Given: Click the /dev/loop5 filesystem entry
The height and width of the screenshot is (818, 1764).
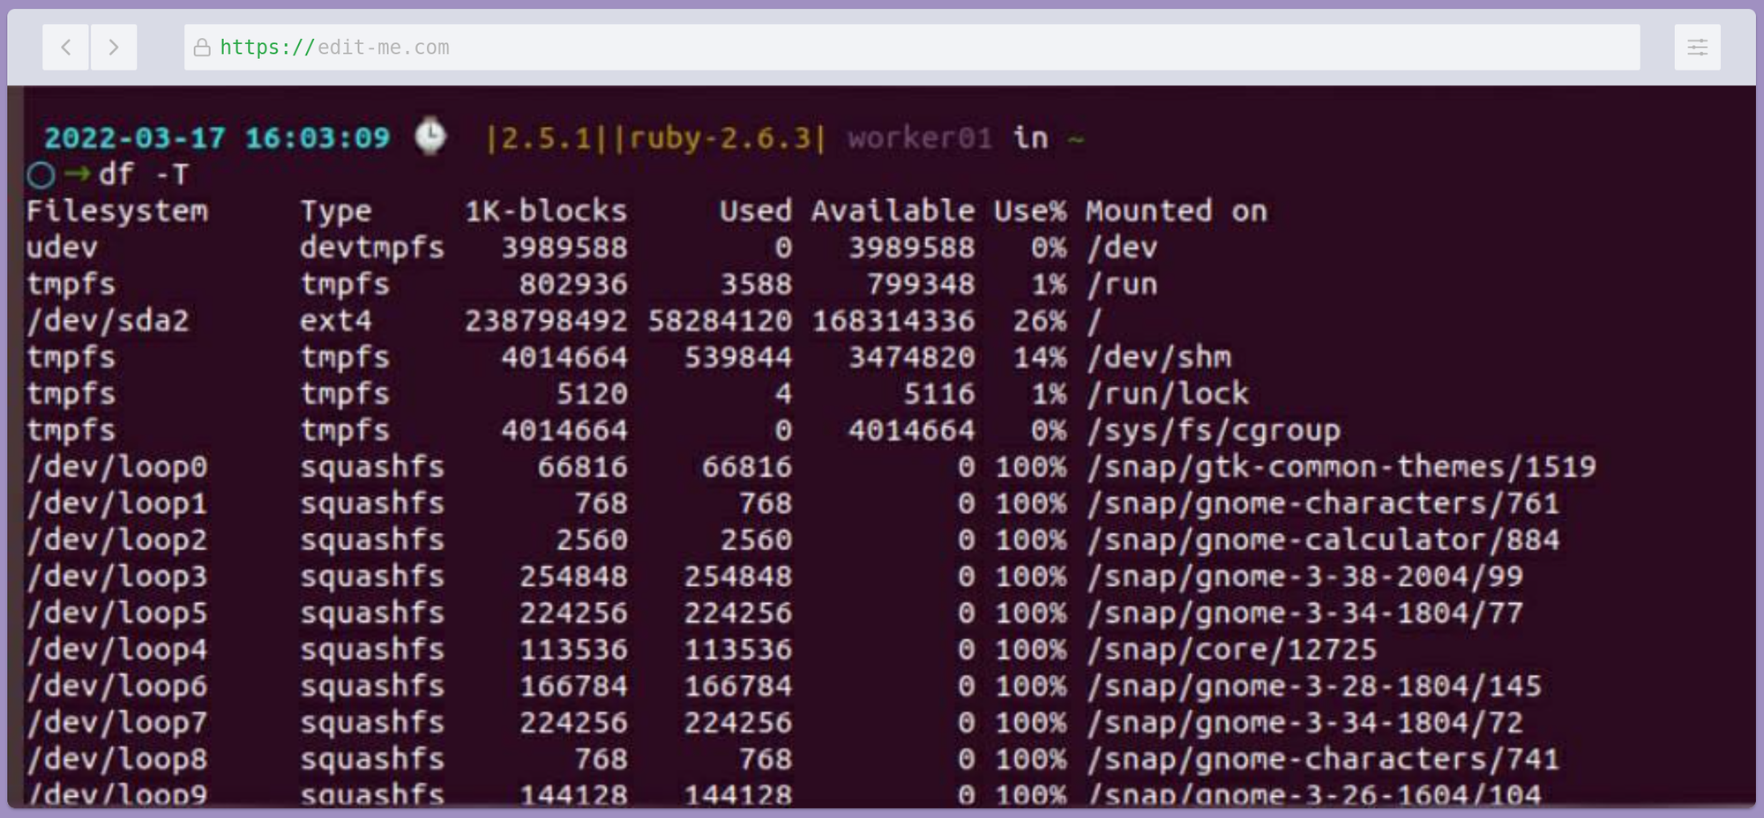Looking at the screenshot, I should [117, 613].
